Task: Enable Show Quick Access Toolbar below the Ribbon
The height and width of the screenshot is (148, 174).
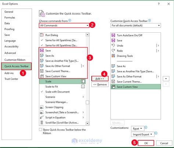Action: 40,130
